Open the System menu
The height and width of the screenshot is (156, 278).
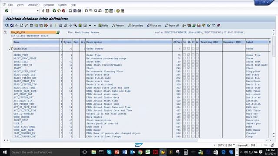63,5
